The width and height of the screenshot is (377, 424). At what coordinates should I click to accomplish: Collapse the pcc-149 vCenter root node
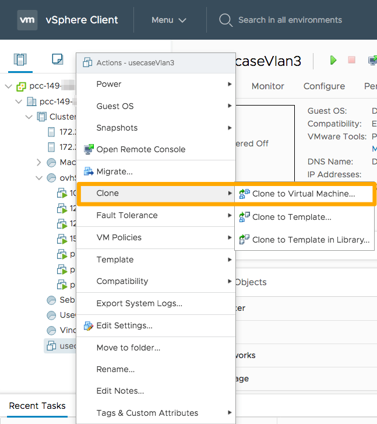[x=8, y=86]
